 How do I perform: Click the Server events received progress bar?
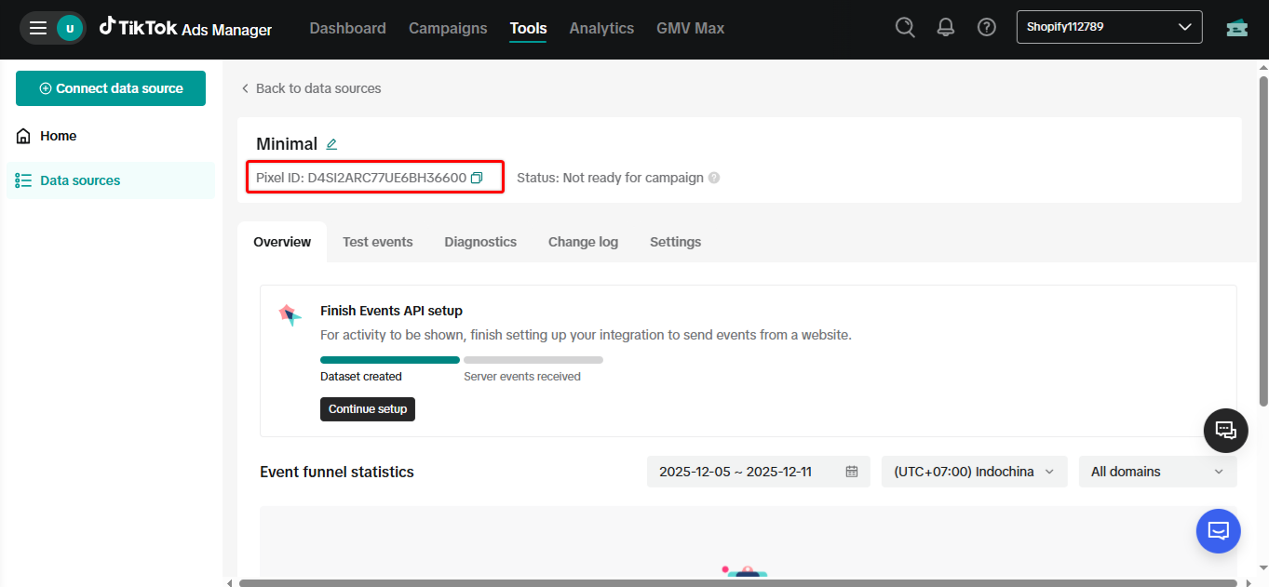(533, 360)
